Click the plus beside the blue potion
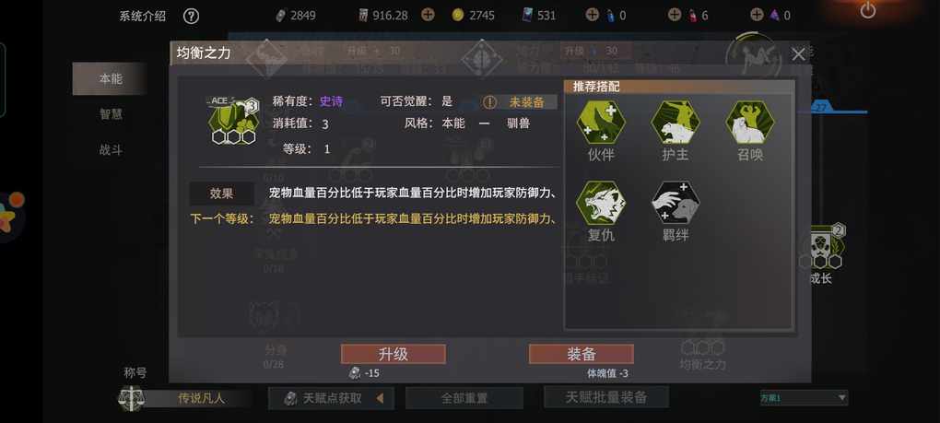Image resolution: width=940 pixels, height=423 pixels. 593,15
